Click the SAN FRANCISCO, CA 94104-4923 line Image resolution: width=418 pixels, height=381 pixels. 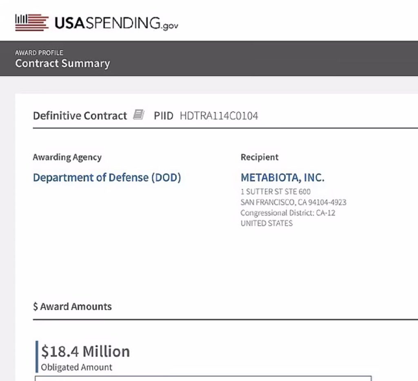pos(293,202)
